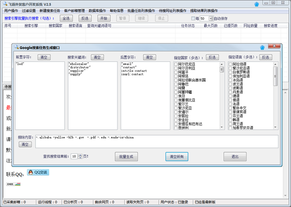Image resolution: width=291 pixels, height=207 pixels.
Task: Open the 新建搜索任务 menu
Action: (x=50, y=11)
